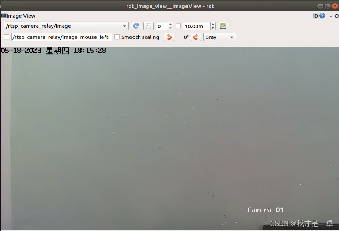Click the green save image icon

coord(223,26)
